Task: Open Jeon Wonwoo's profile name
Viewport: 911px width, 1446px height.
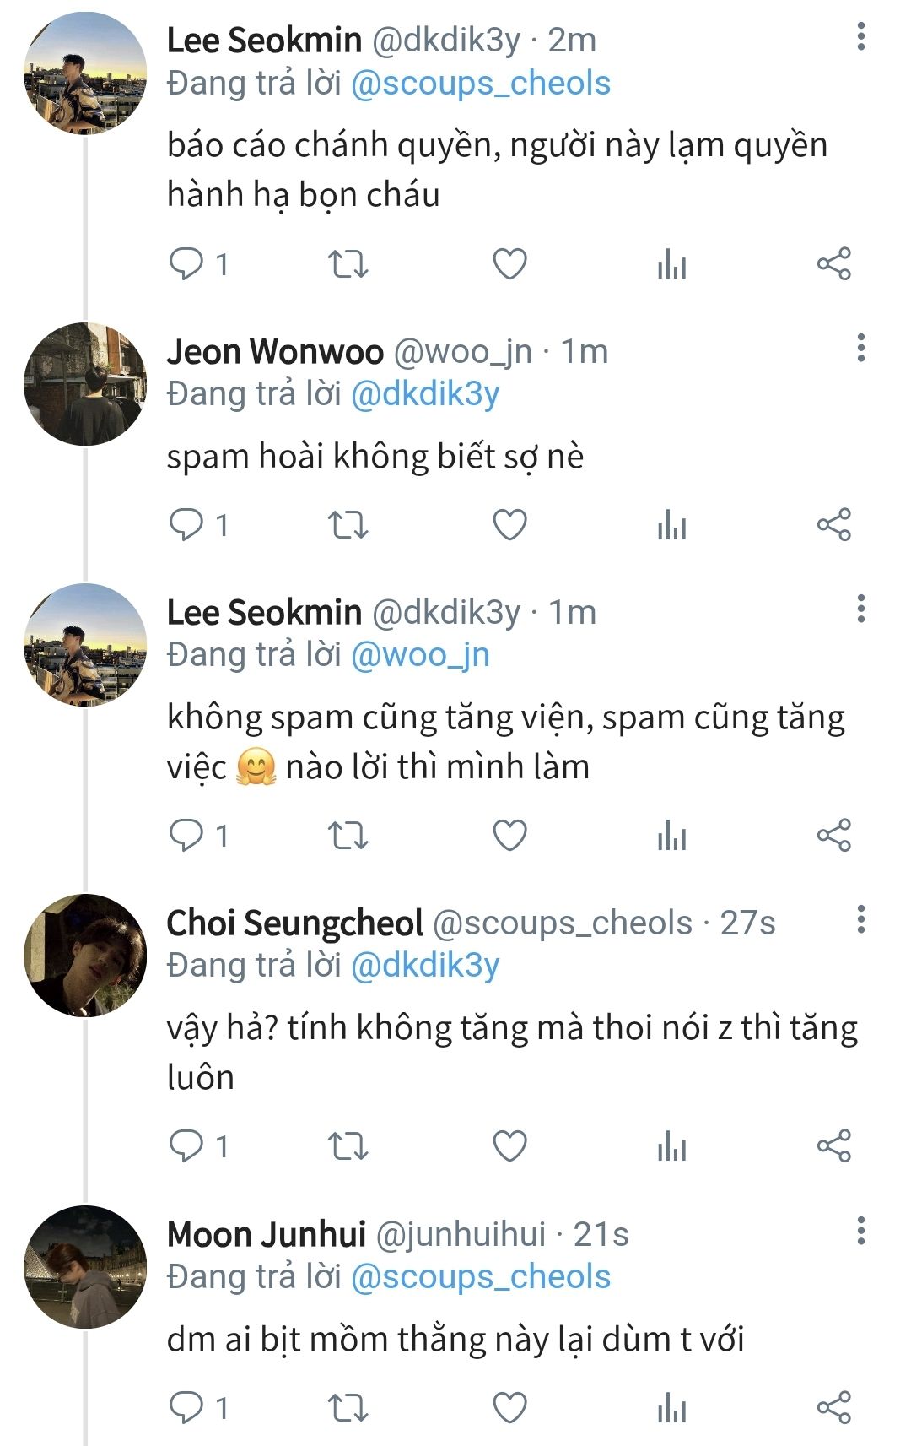Action: pos(275,351)
